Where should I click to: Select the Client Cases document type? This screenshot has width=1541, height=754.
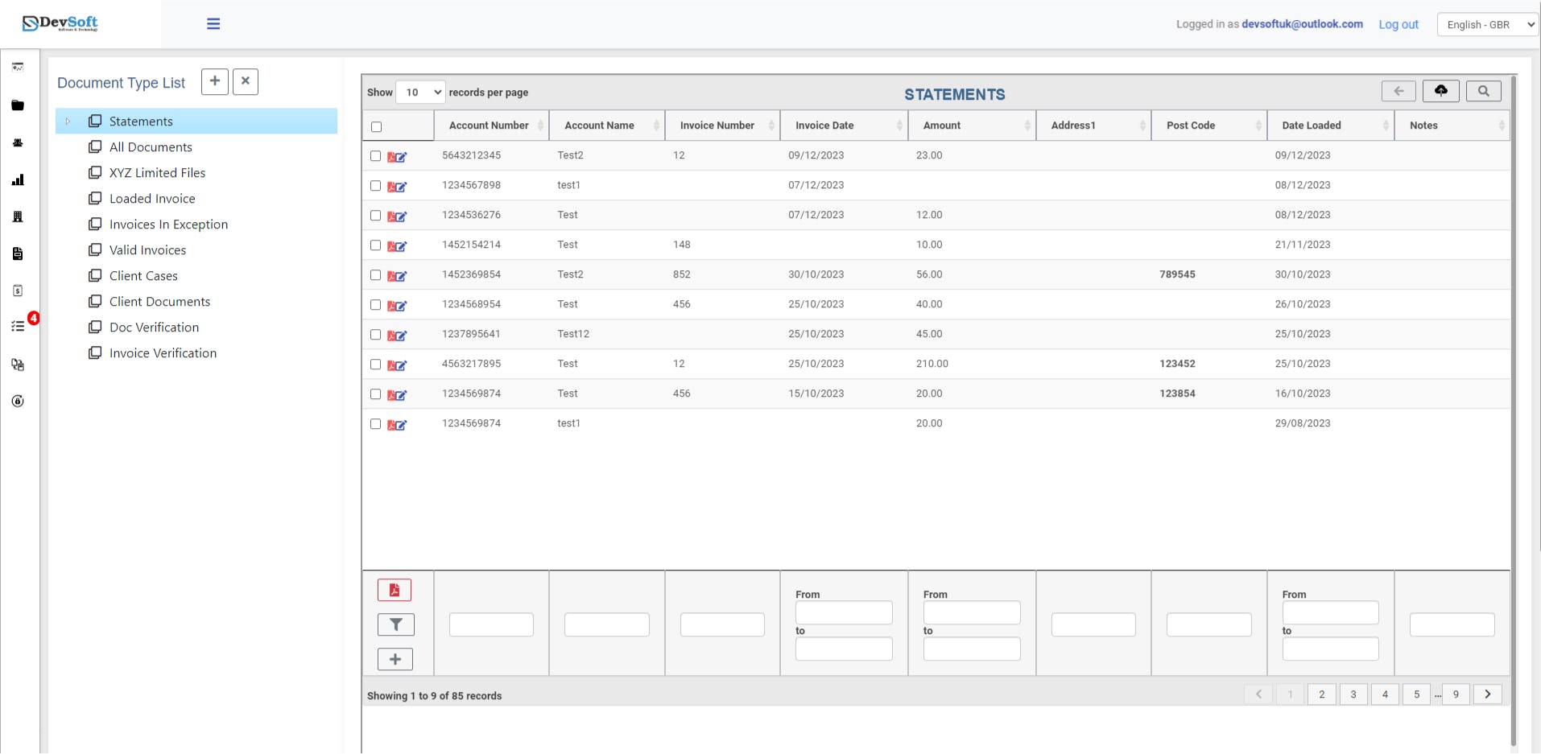tap(143, 275)
